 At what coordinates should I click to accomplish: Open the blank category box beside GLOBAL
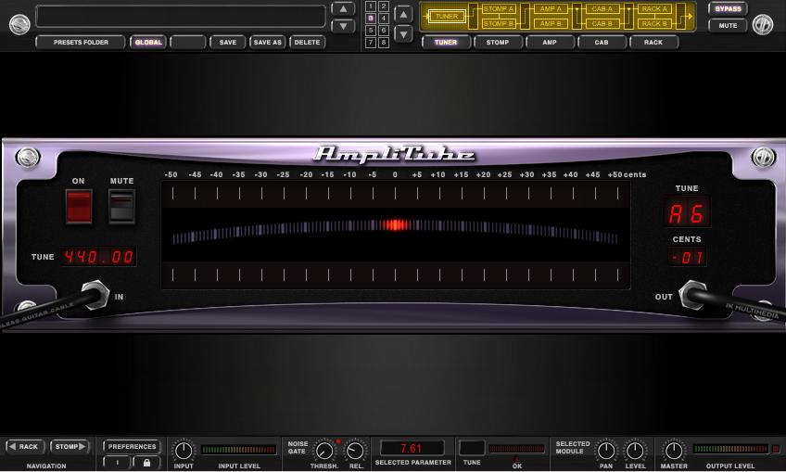(x=188, y=42)
